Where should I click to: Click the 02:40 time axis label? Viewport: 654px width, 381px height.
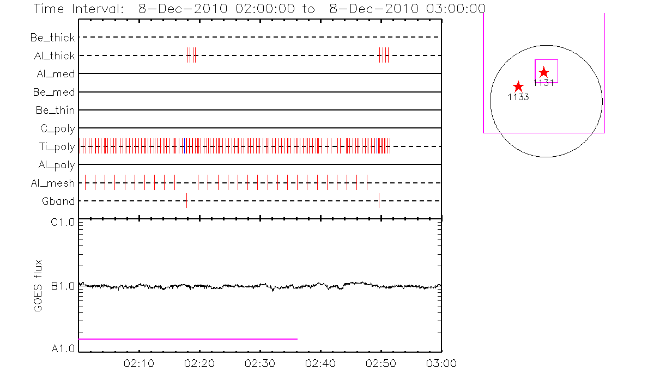[x=320, y=362]
